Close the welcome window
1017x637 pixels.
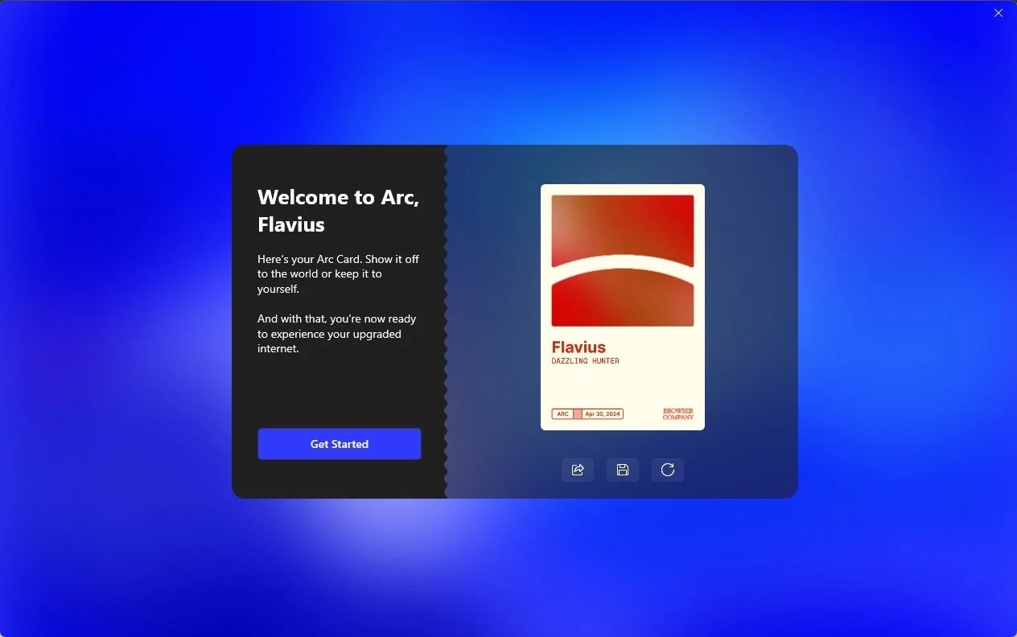click(998, 13)
